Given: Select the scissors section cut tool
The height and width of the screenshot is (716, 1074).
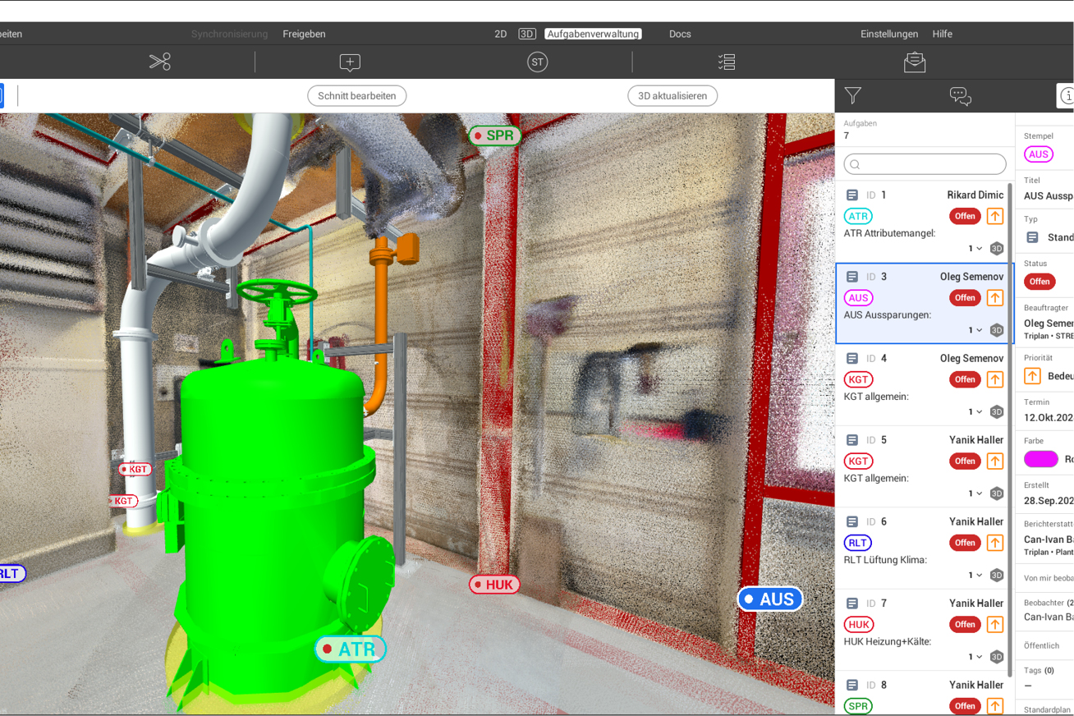Looking at the screenshot, I should click(x=160, y=62).
